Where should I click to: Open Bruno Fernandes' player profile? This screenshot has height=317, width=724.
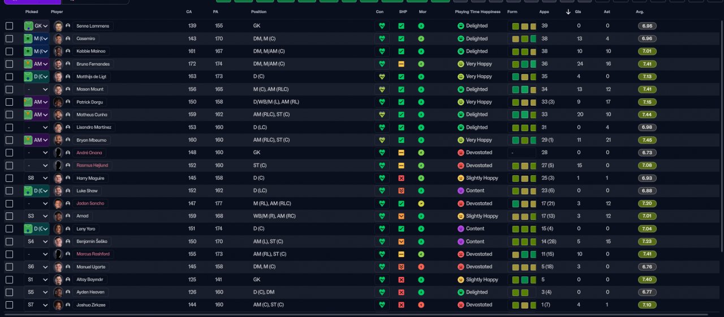pos(93,64)
